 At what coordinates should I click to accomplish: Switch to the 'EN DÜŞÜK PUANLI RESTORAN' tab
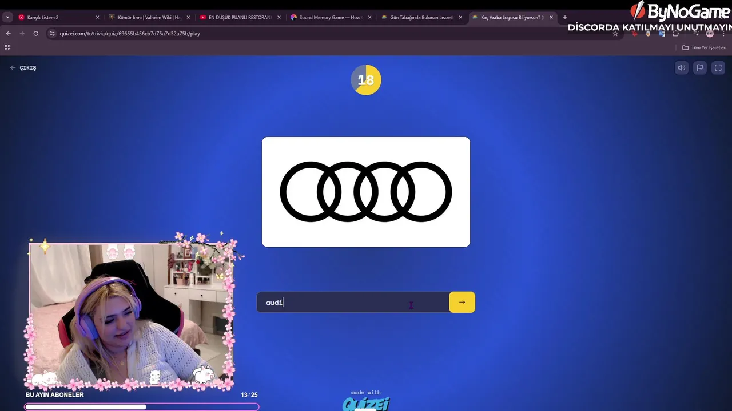(240, 17)
